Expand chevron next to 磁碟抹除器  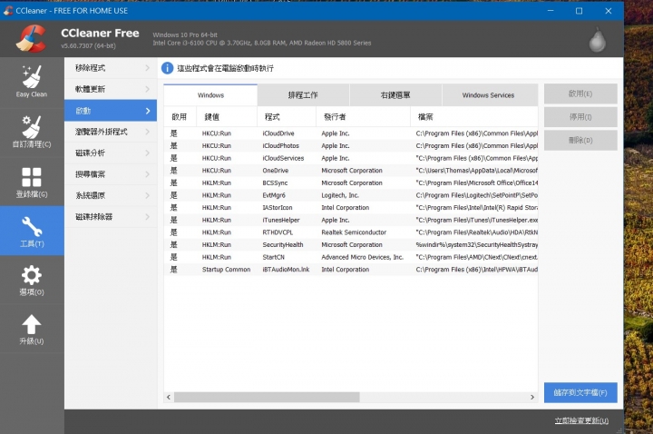pyautogui.click(x=148, y=216)
